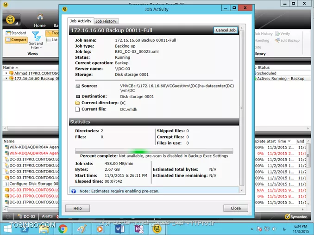Expand the Ahmad.ITPRO.CONTOSO job row
Viewport: 314px width, 235px height.
[x=6, y=73]
